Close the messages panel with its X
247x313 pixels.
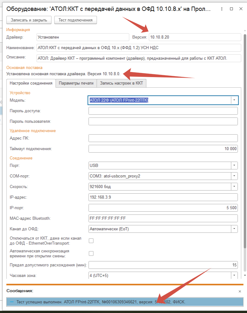[240, 291]
